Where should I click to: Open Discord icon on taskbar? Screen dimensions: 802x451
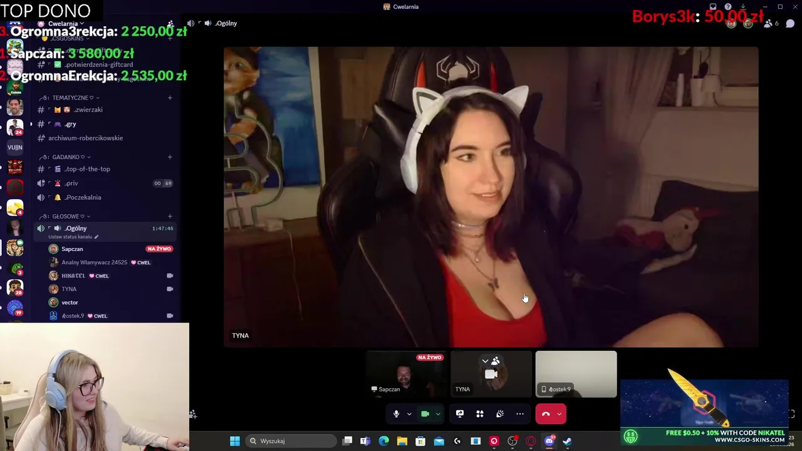(x=549, y=441)
